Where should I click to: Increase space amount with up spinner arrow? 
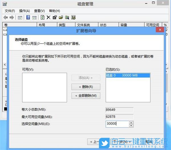click(131, 123)
